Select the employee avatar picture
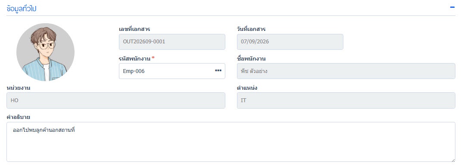The width and height of the screenshot is (461, 167). click(45, 52)
